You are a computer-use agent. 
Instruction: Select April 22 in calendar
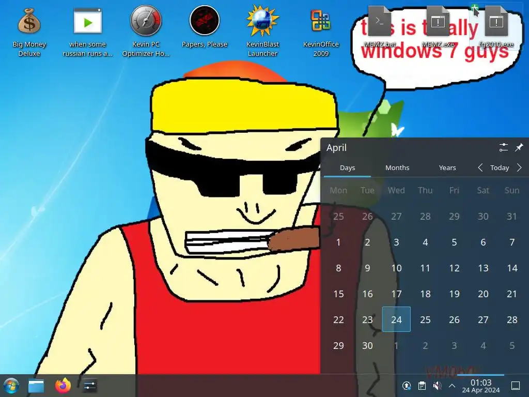coord(338,319)
